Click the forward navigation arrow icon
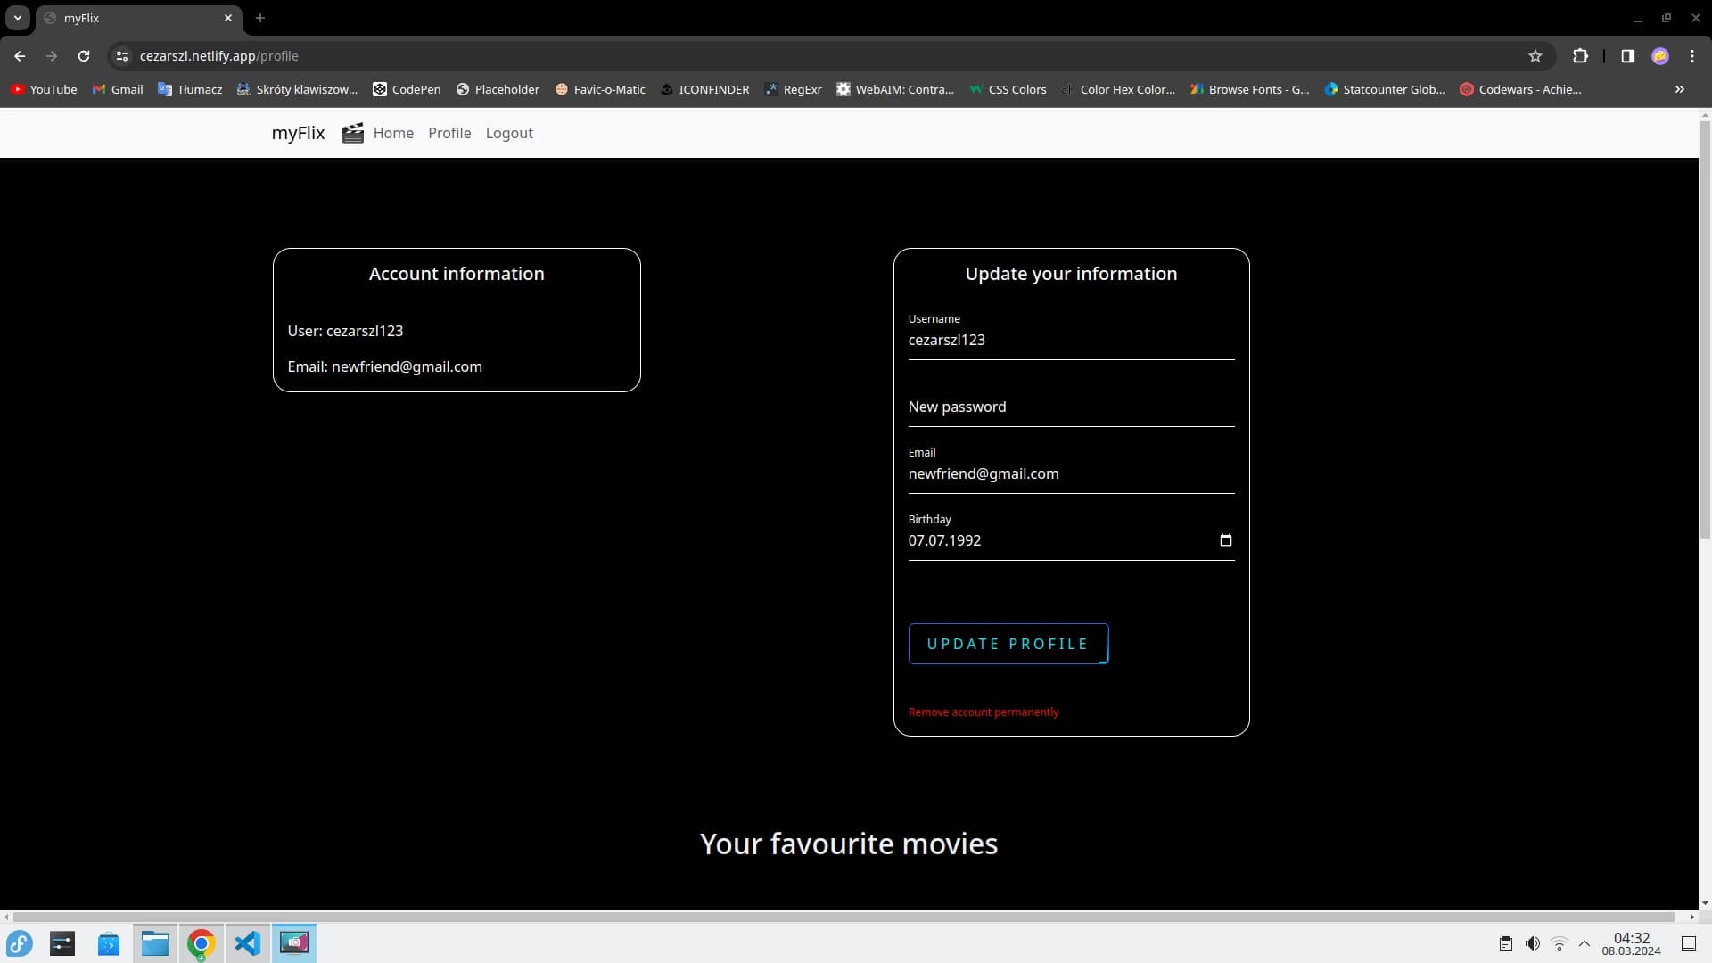 (51, 55)
